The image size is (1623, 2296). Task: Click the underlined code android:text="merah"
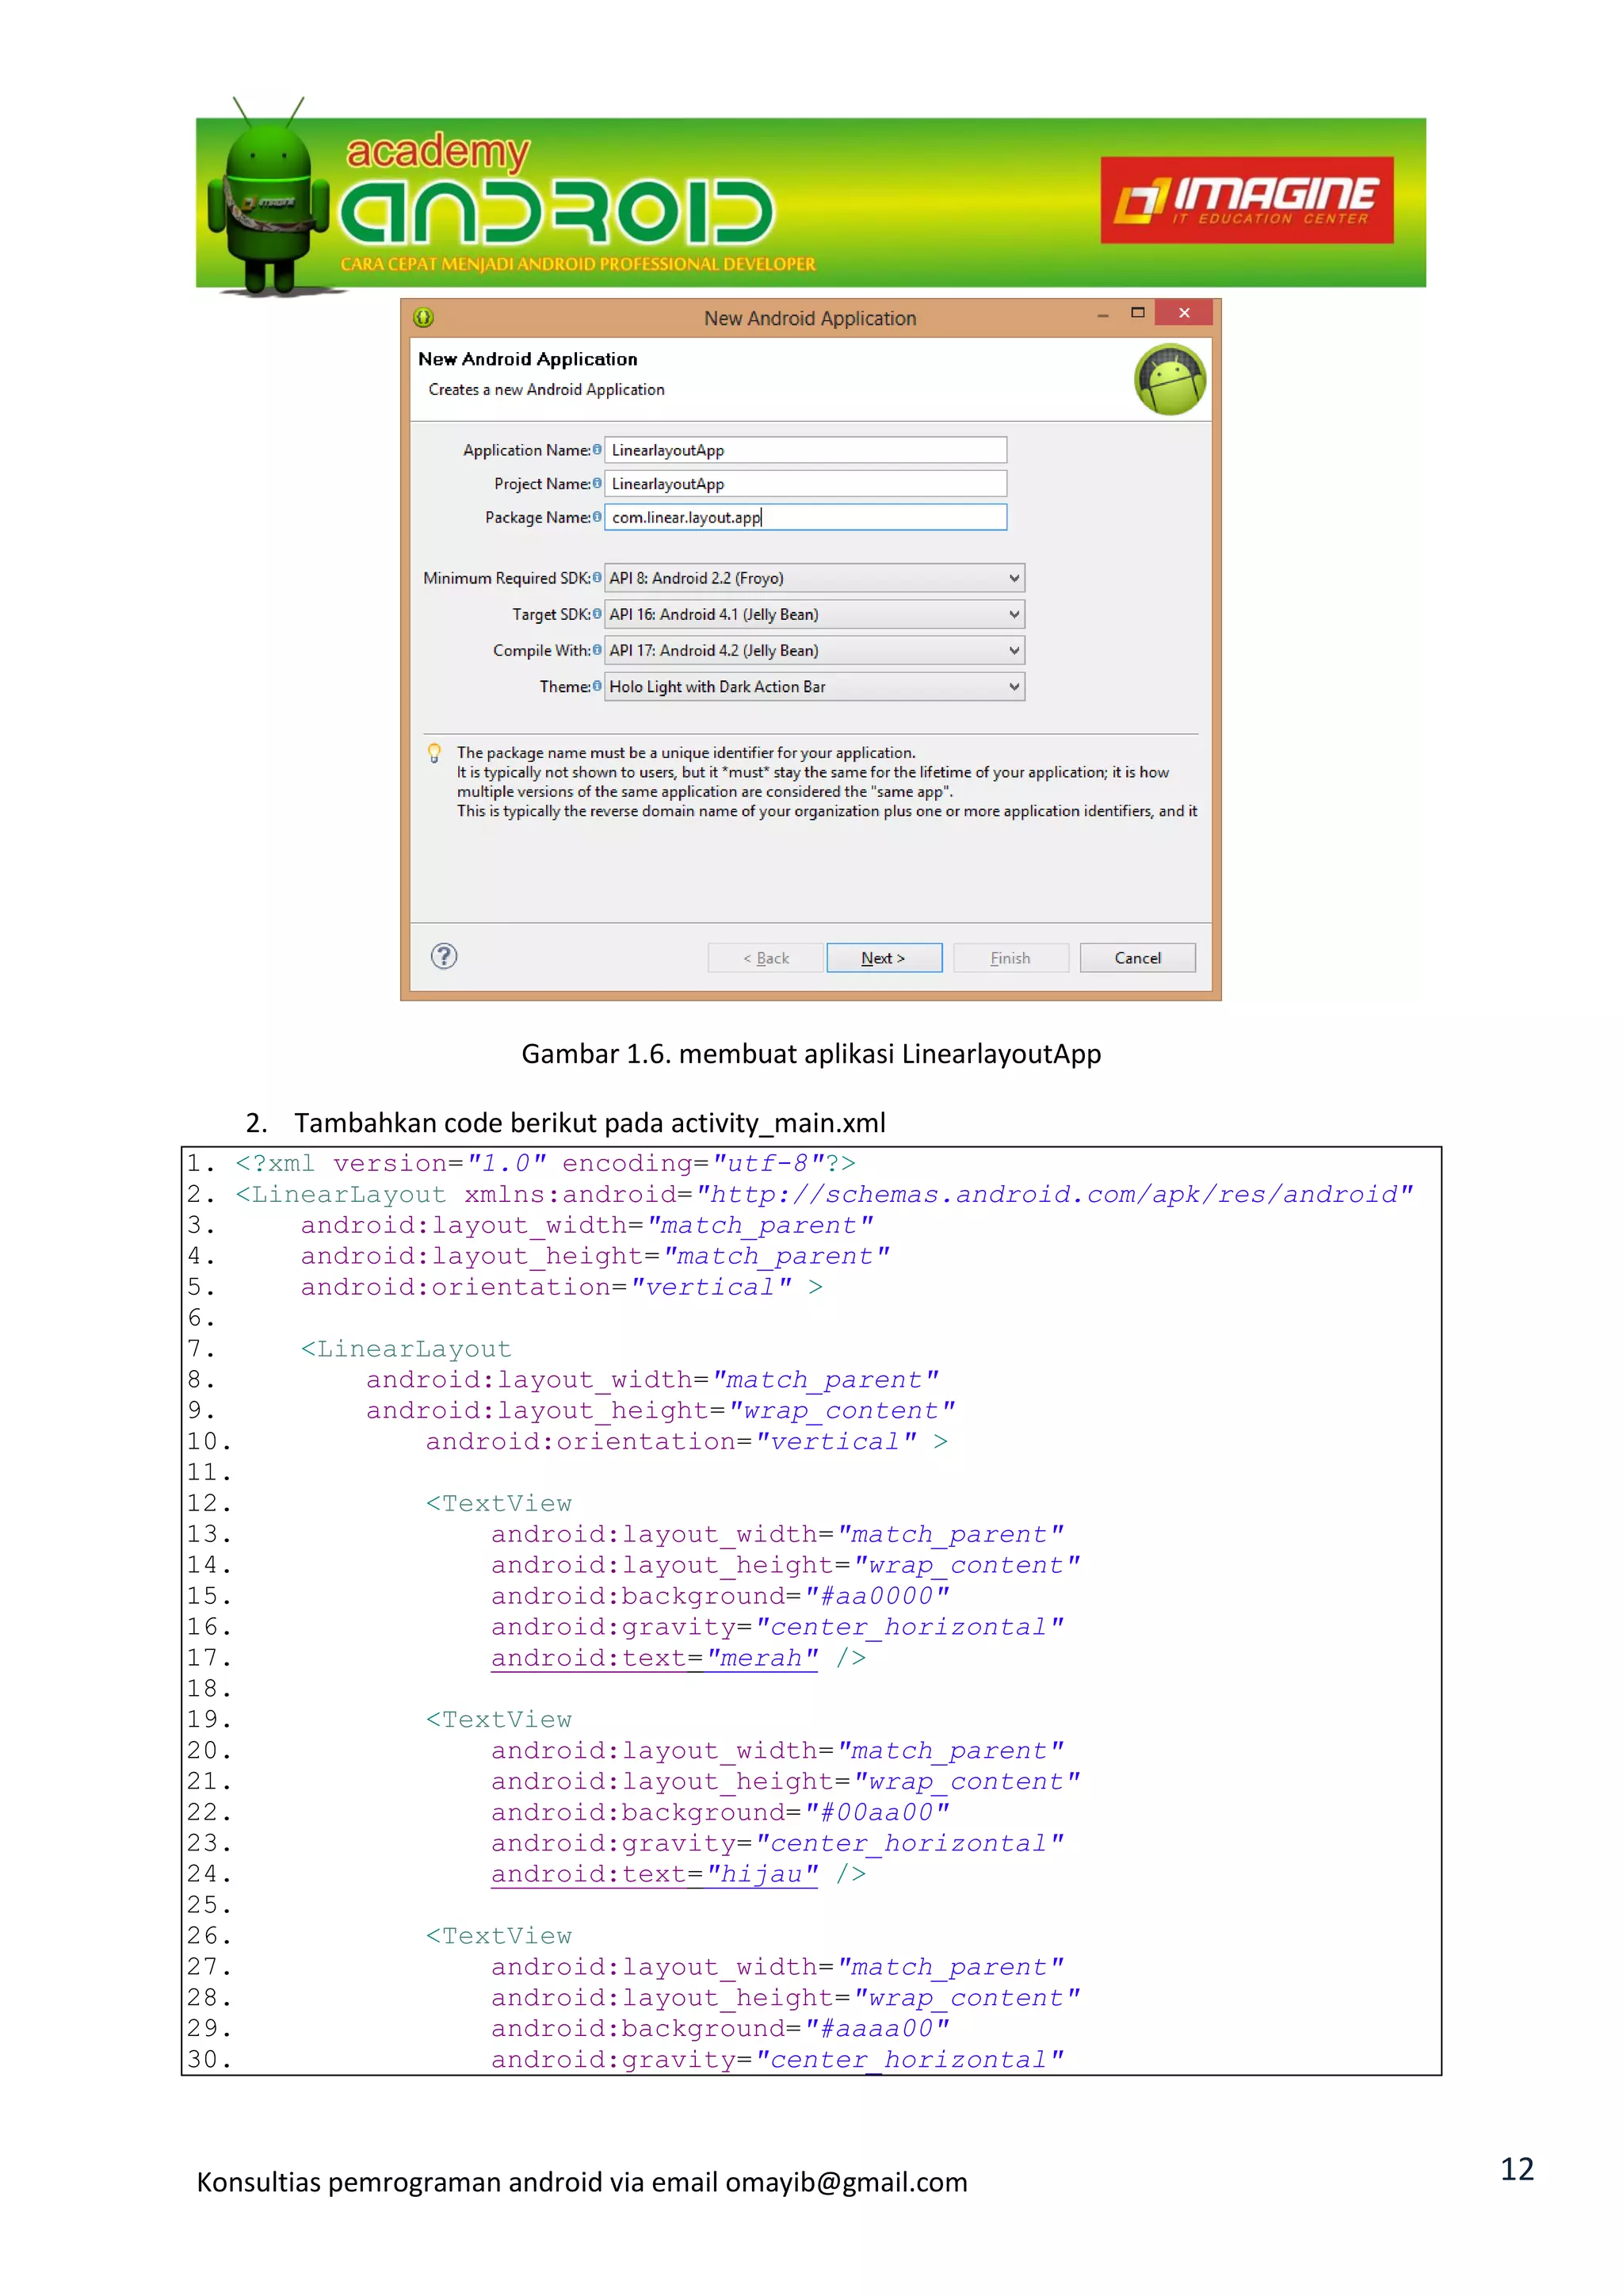click(x=655, y=1658)
